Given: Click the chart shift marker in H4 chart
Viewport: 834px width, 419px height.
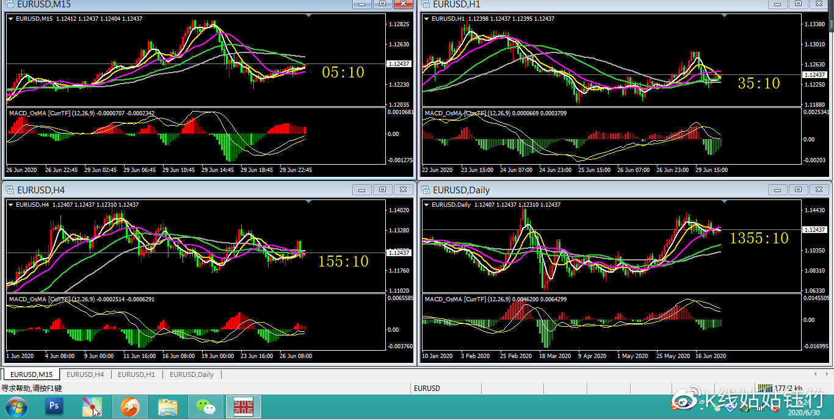Looking at the screenshot, I should pos(309,201).
